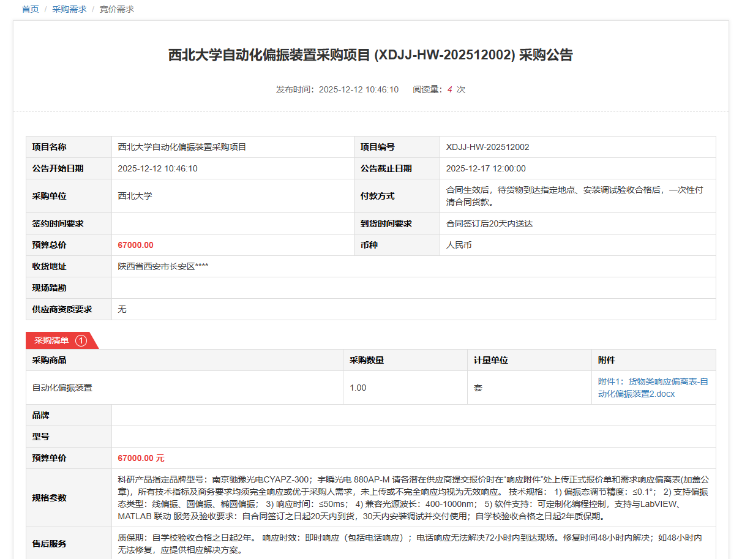
Task: Click the project number XDJJ-HW-202512002 cell
Action: click(487, 147)
